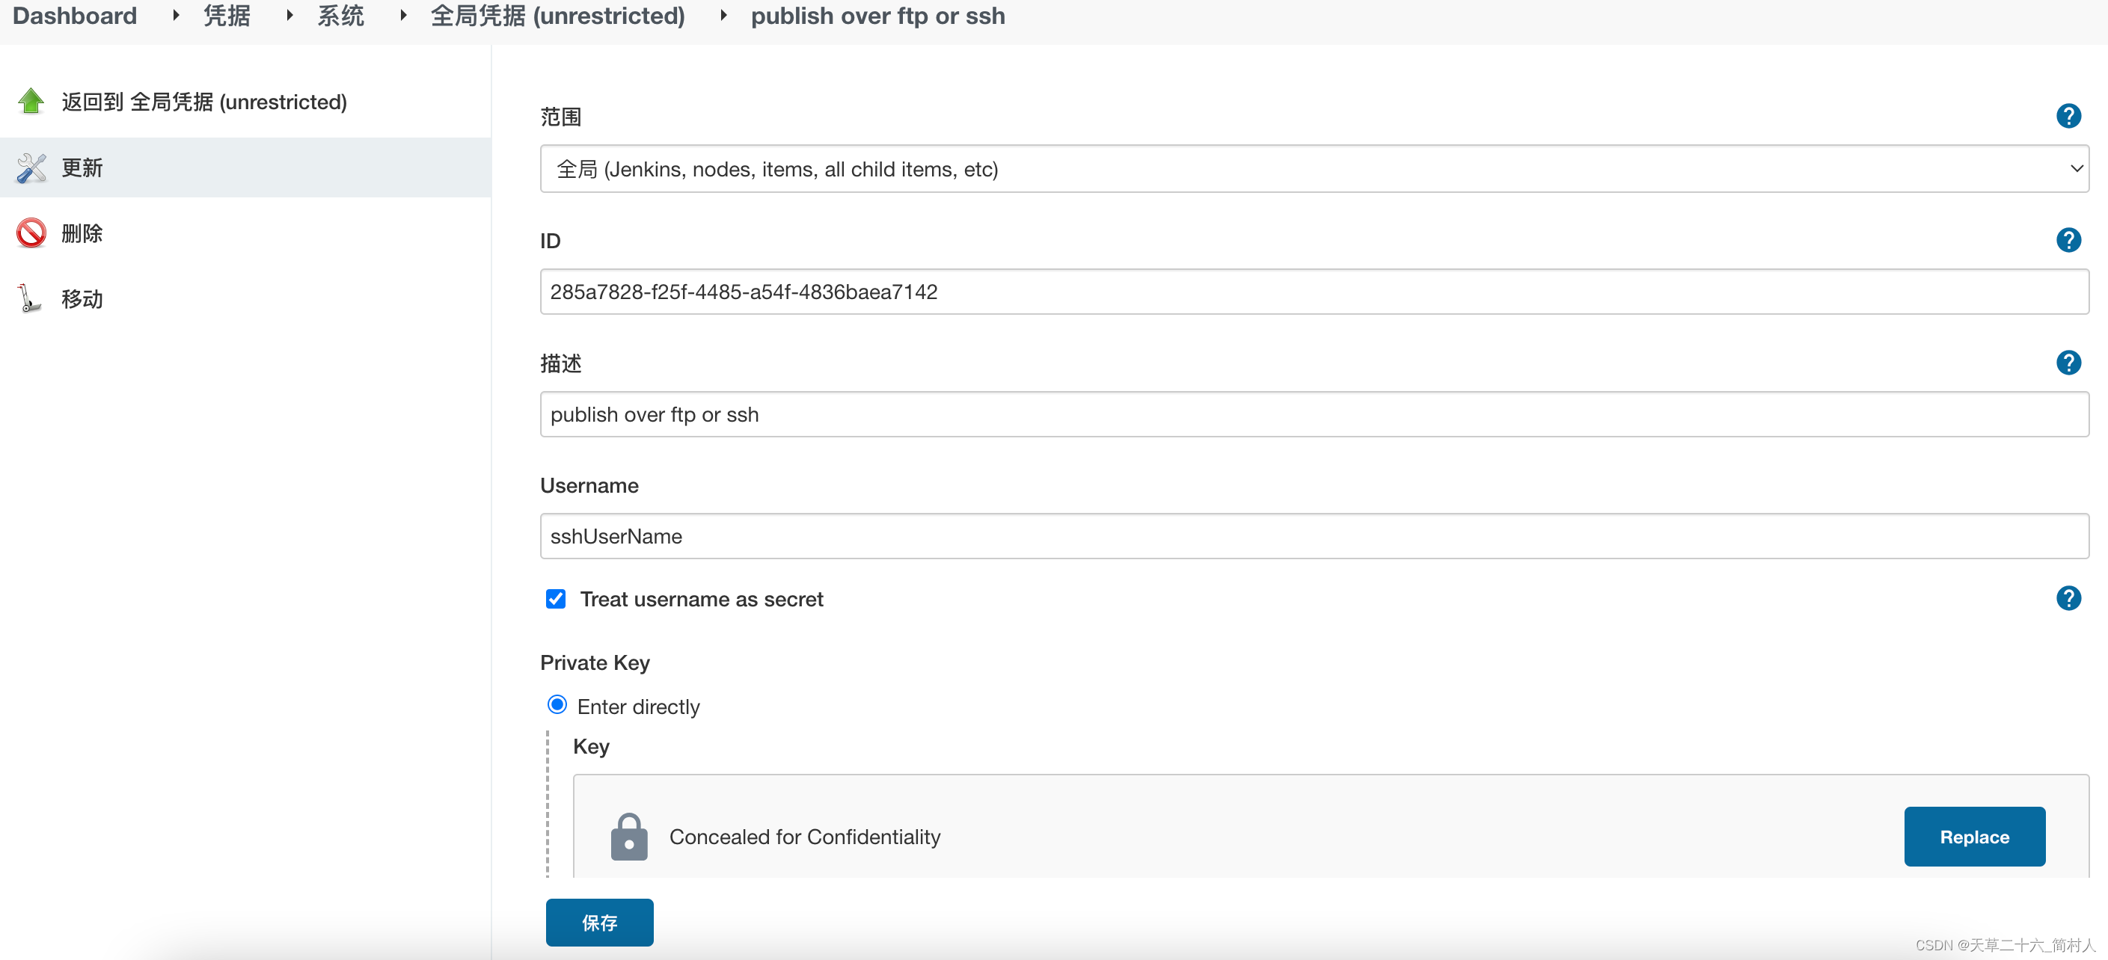Click the green up-arrow return icon
Image resolution: width=2108 pixels, height=960 pixels.
click(31, 102)
